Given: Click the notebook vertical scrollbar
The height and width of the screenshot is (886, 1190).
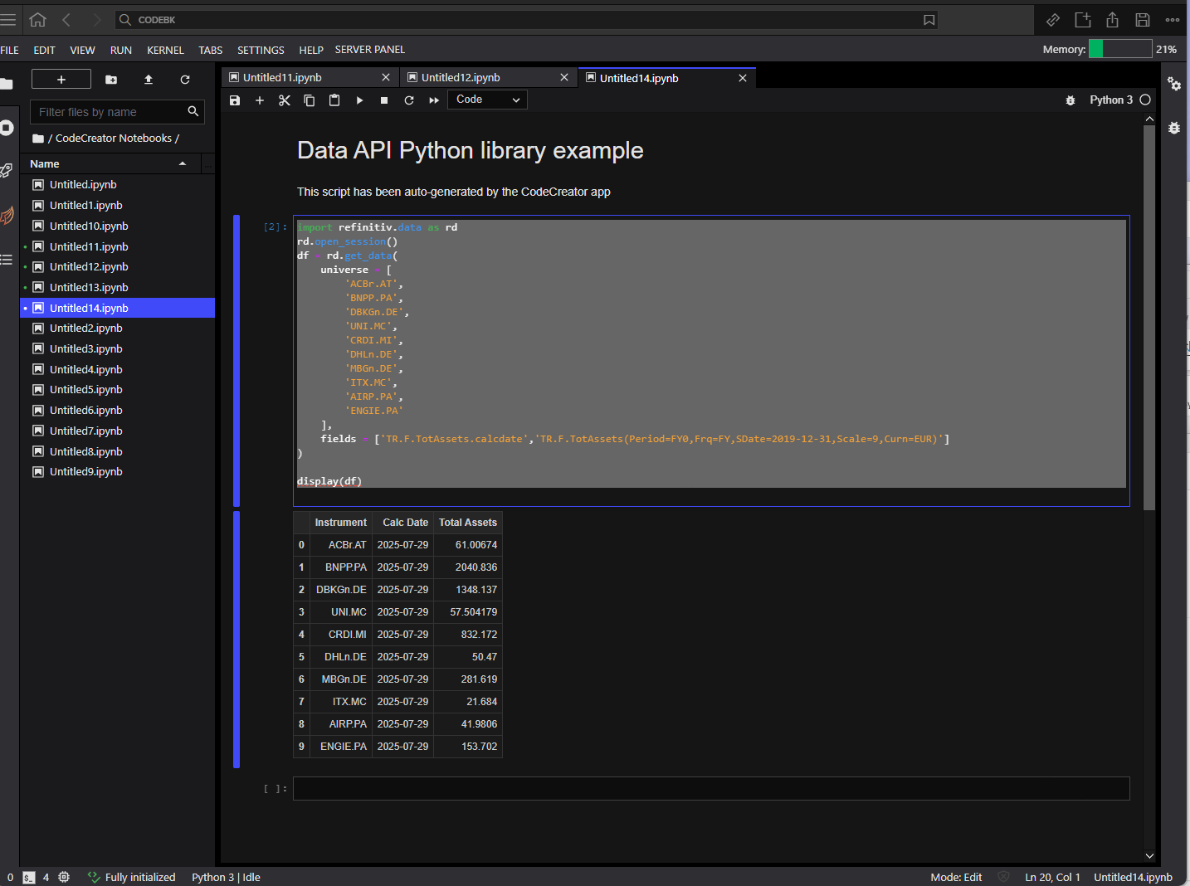Looking at the screenshot, I should tap(1149, 317).
